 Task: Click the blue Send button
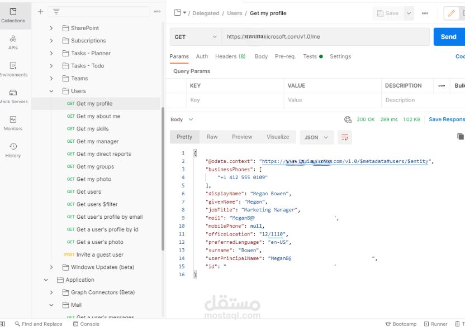(x=449, y=37)
